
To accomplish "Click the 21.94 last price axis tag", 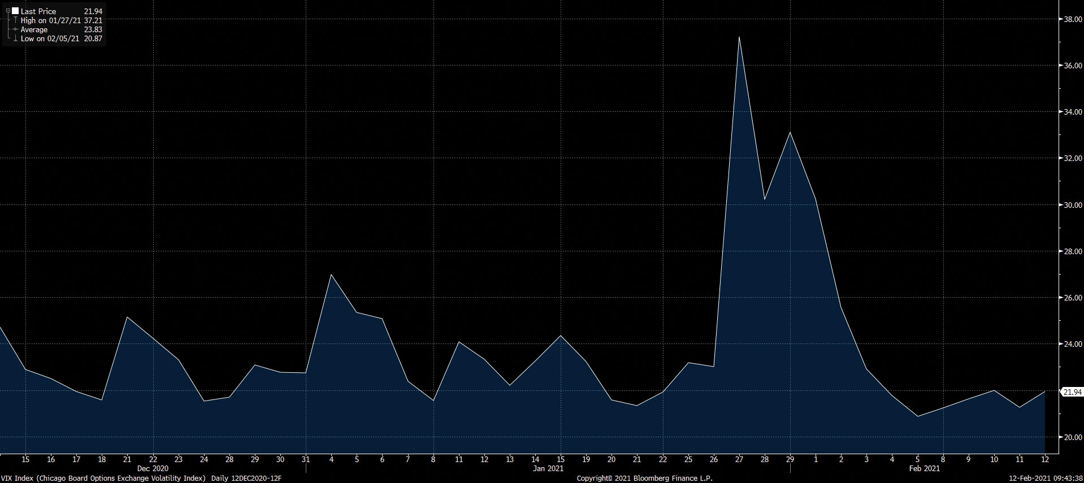I will click(x=1072, y=392).
